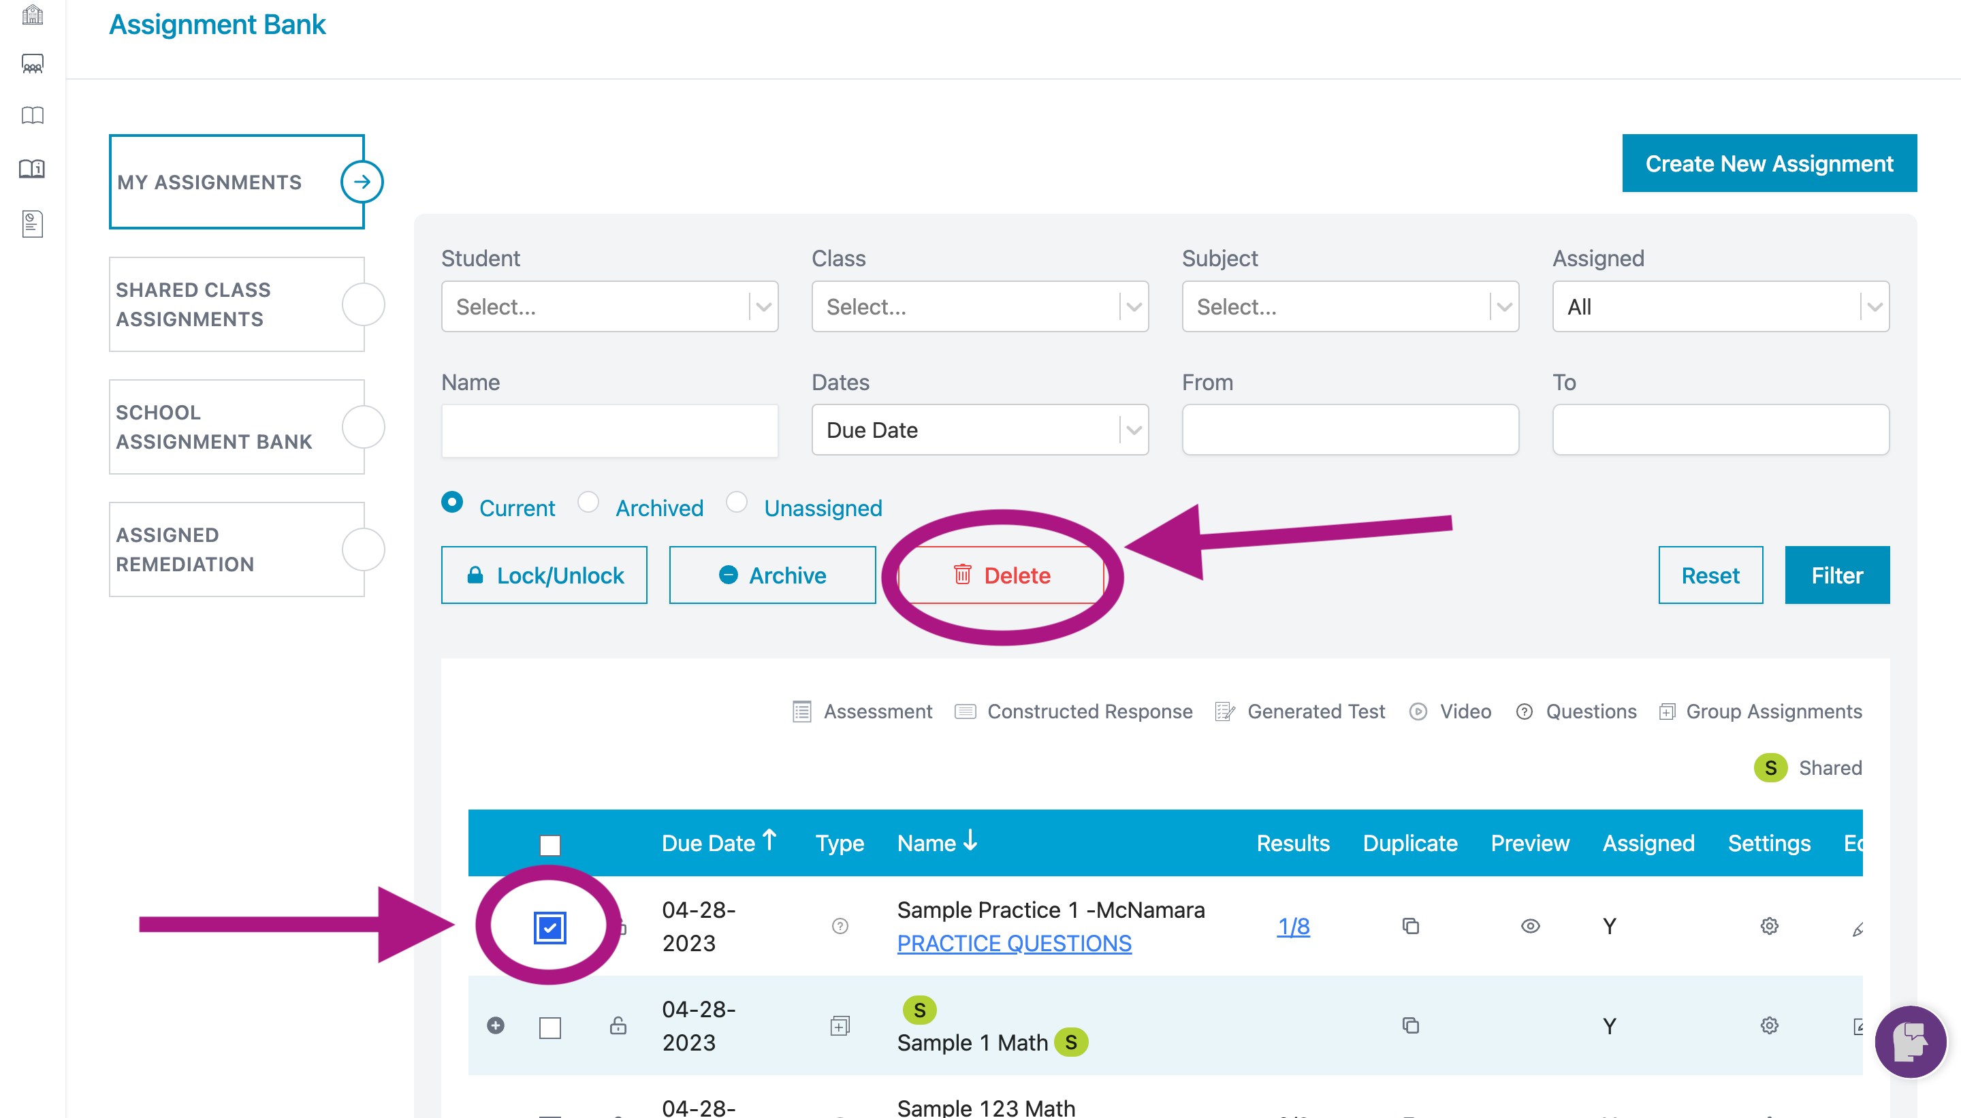Click the Filter button to apply filters
The width and height of the screenshot is (1961, 1118).
tap(1836, 575)
